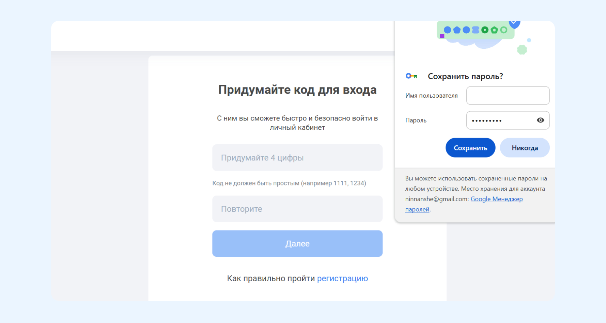Click the green pentagon shape in illustration

(494, 30)
